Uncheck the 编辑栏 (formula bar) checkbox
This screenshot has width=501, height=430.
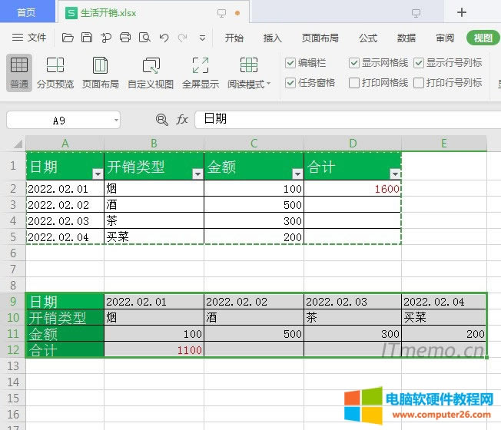[290, 63]
